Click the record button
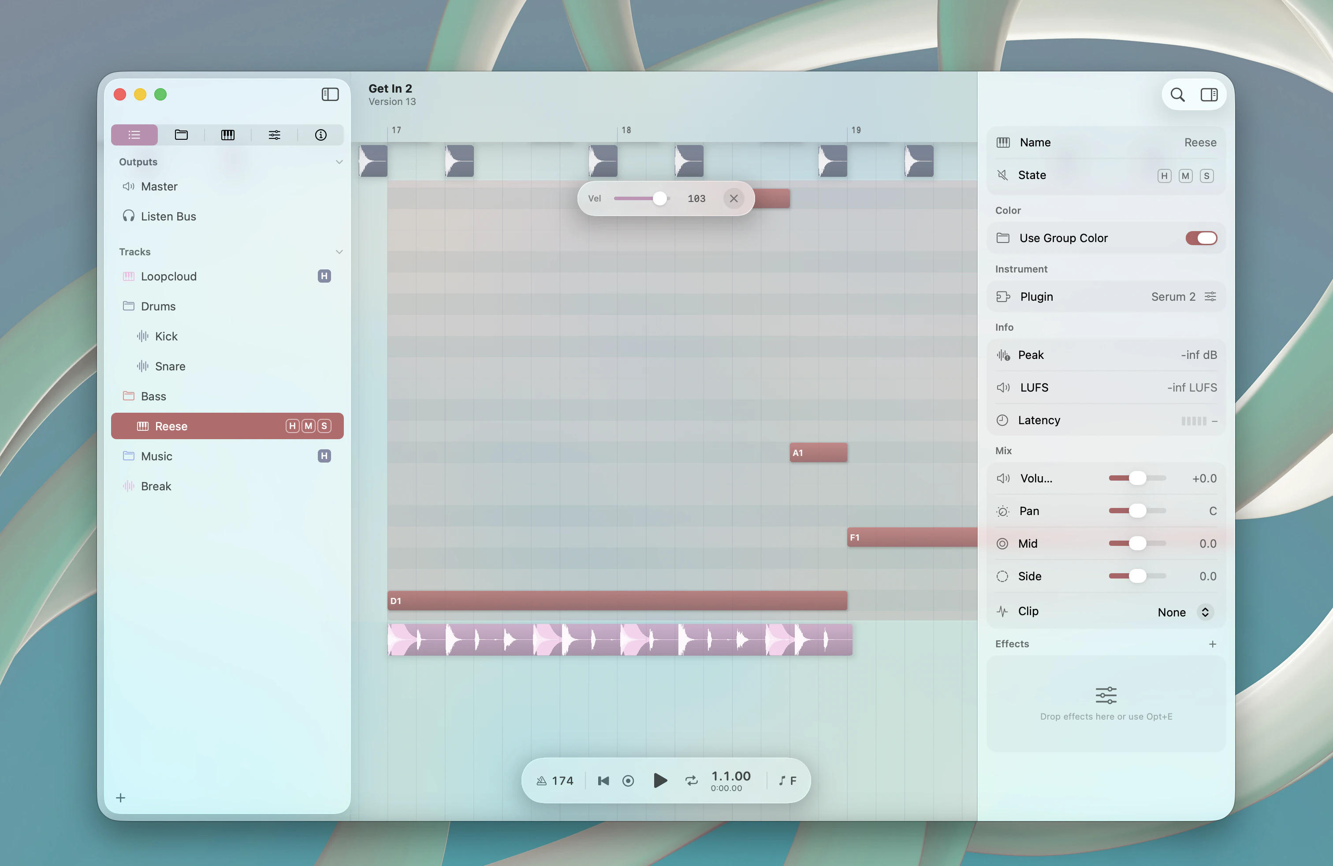The width and height of the screenshot is (1333, 866). coord(628,780)
